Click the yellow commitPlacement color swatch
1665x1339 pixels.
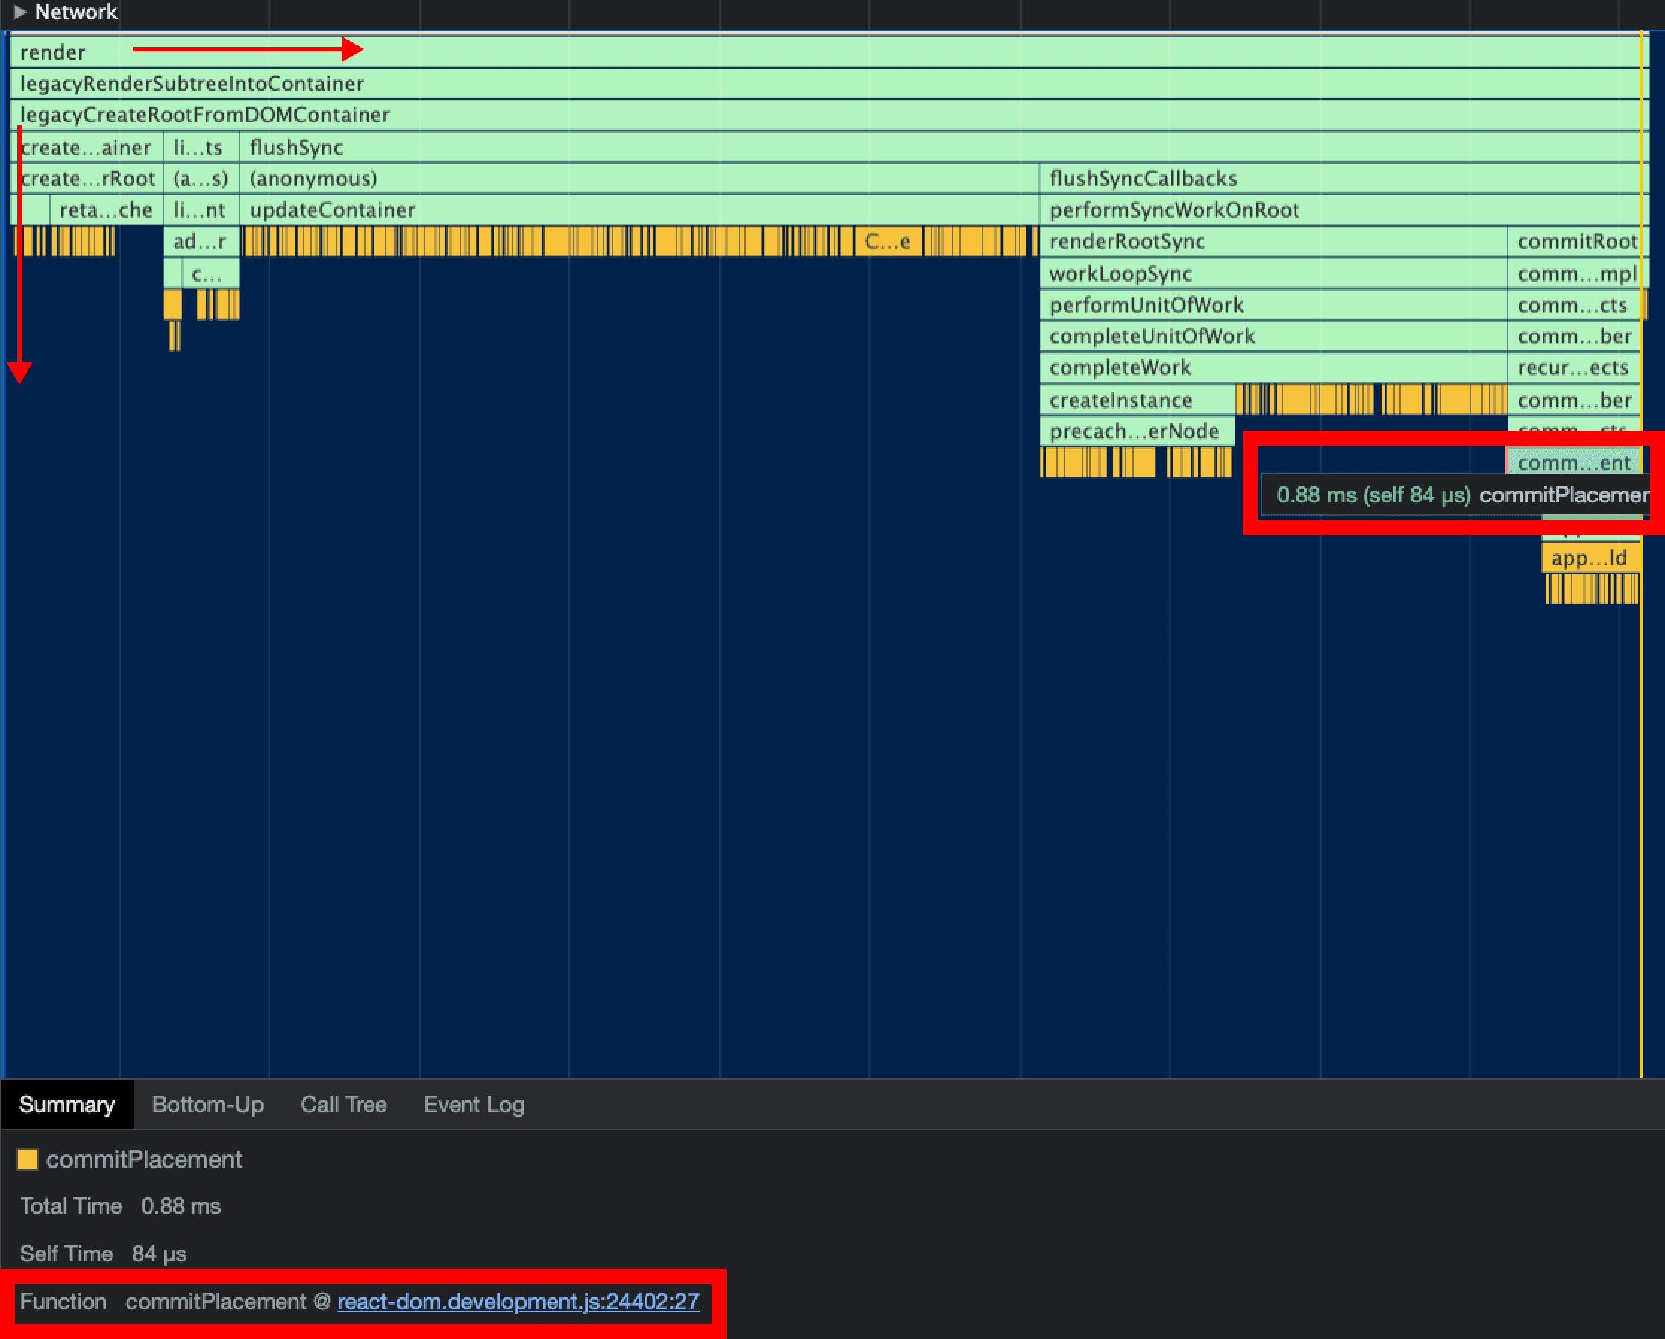28,1159
